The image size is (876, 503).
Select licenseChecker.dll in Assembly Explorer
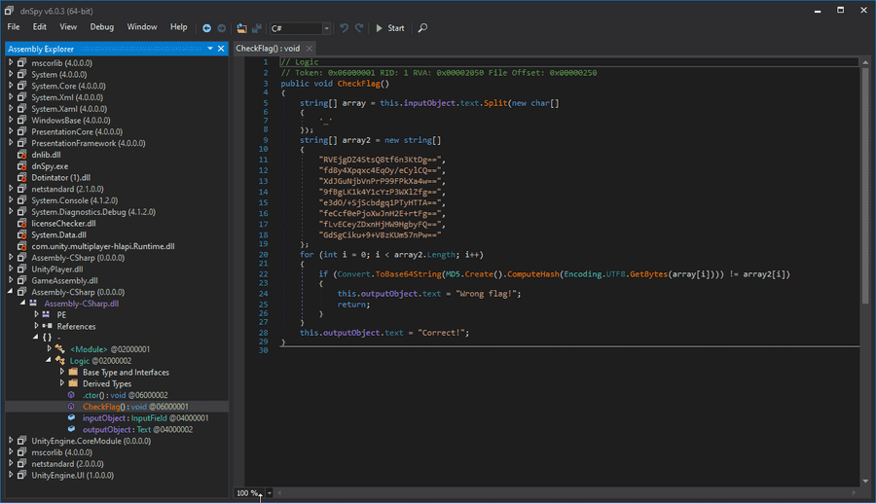(x=63, y=223)
